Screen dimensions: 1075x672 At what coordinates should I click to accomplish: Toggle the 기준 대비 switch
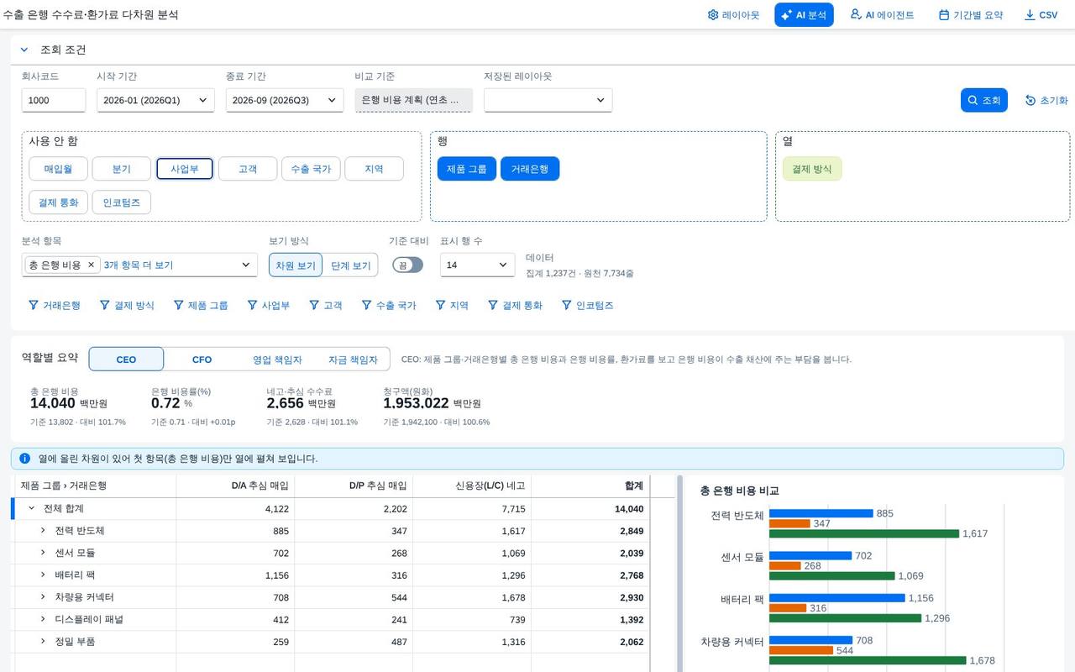407,265
